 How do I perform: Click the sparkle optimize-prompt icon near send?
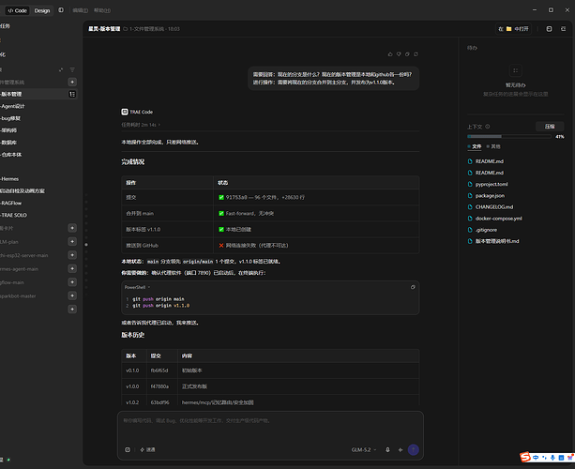(x=401, y=449)
